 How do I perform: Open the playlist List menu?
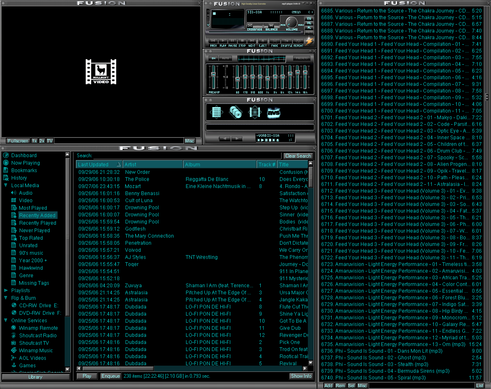tap(480, 386)
